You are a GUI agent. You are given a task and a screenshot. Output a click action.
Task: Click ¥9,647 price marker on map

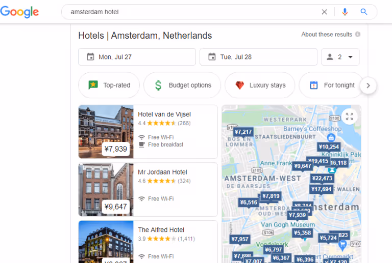[x=303, y=166]
